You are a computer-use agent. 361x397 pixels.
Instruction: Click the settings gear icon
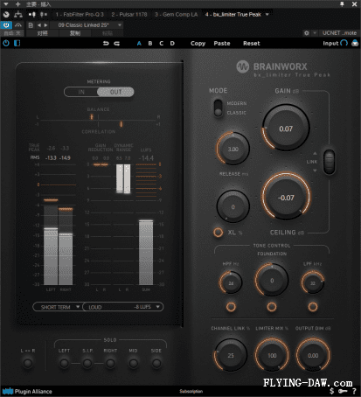[307, 33]
